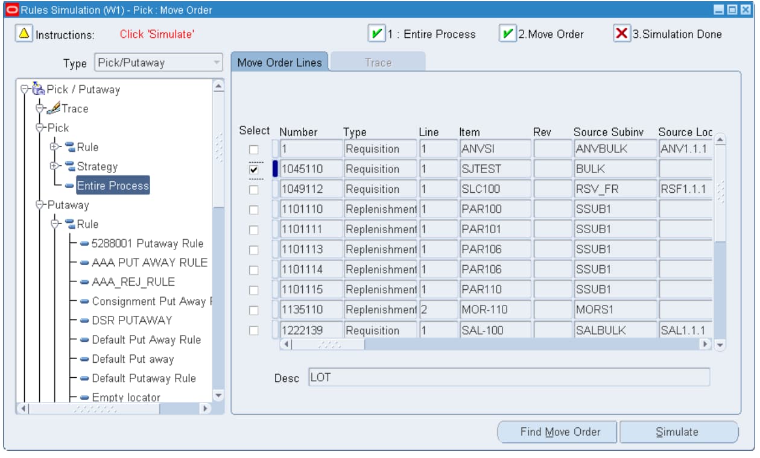Click the yellow Instructions warning icon
The image size is (760, 458).
coord(24,34)
